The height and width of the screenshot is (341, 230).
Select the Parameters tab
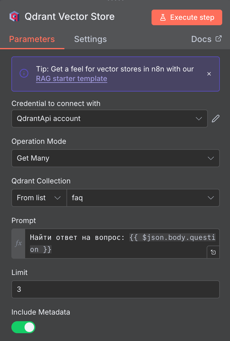[32, 39]
